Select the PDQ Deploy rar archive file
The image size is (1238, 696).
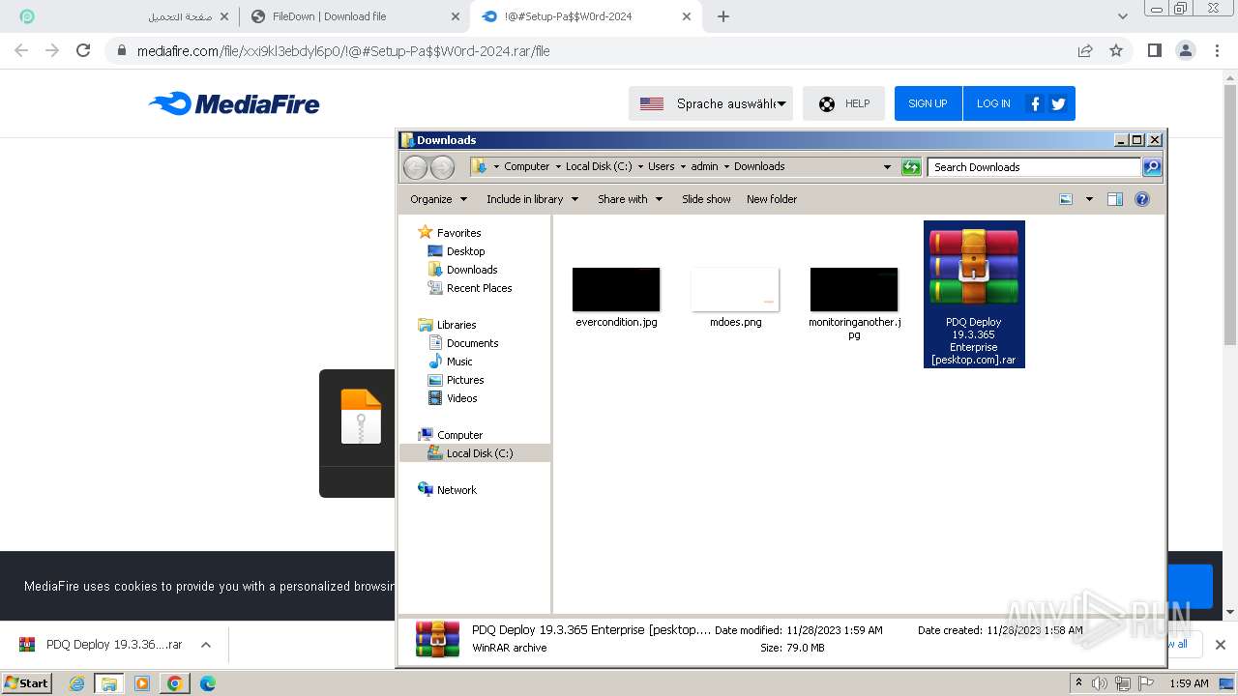(x=974, y=294)
